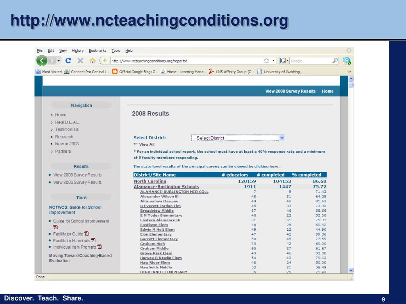Screen dimensions: 406x304
Task: Open Broadview Middle school report
Action: point(157,211)
